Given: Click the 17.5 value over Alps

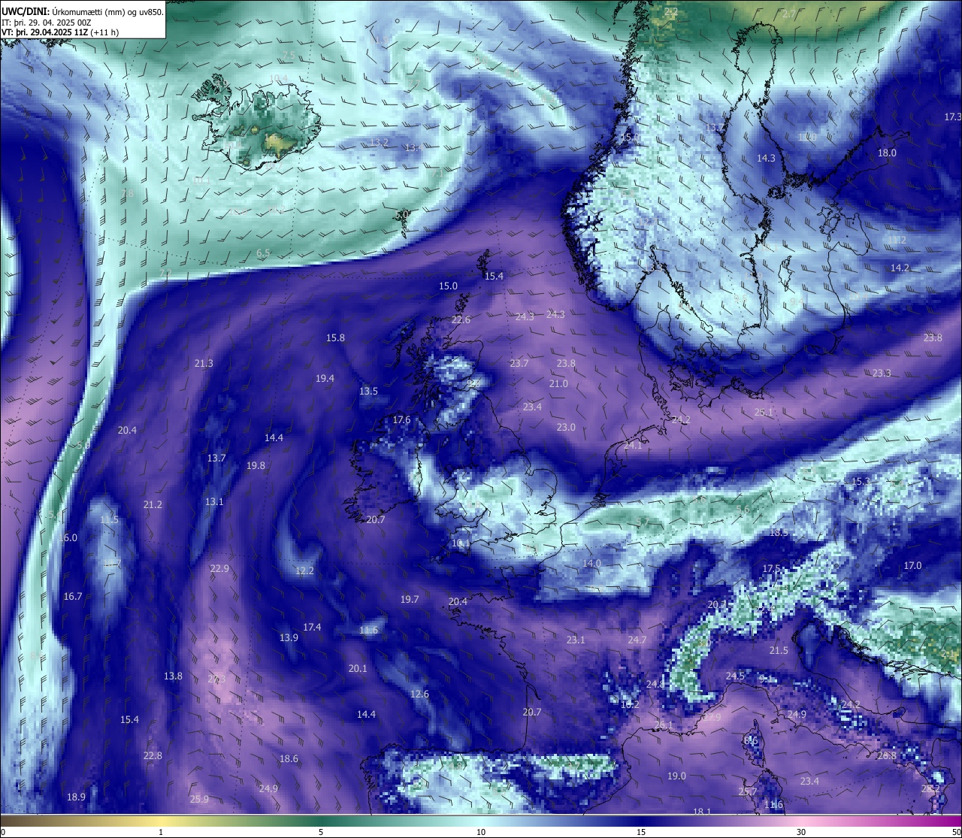Looking at the screenshot, I should tap(772, 568).
